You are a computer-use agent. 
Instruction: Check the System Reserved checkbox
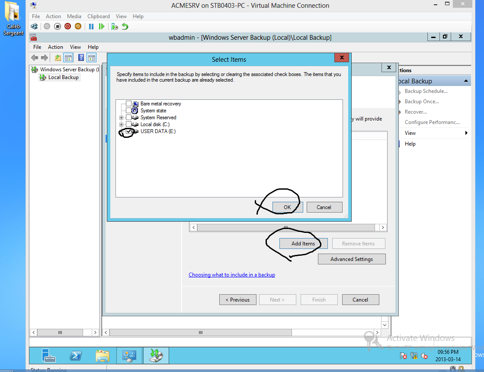[129, 117]
